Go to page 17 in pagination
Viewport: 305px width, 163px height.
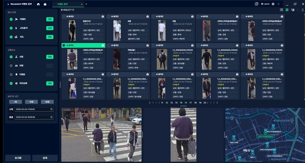pyautogui.click(x=191, y=103)
